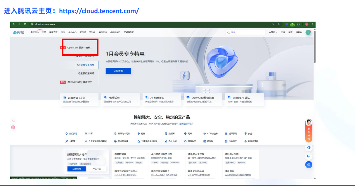Click the browser forward arrow

point(19,24)
